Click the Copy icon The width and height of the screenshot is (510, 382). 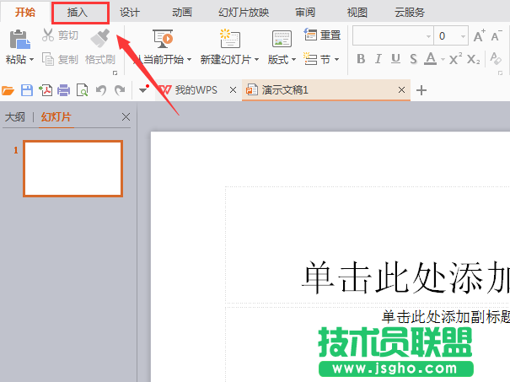coord(48,59)
